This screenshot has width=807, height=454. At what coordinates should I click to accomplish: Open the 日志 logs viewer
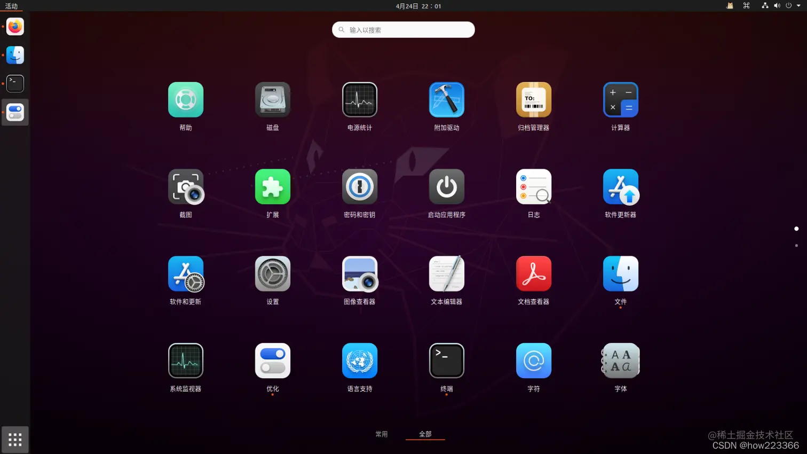tap(534, 187)
